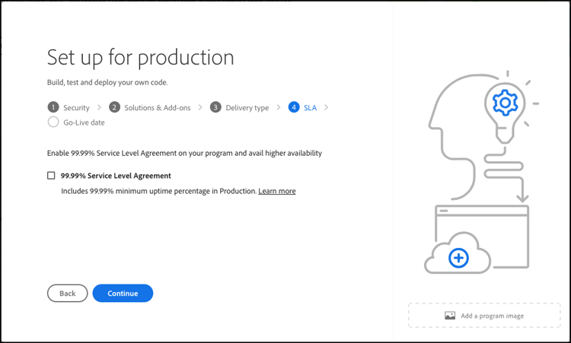Click the blue step 4 circle
The height and width of the screenshot is (343, 571).
[x=294, y=107]
